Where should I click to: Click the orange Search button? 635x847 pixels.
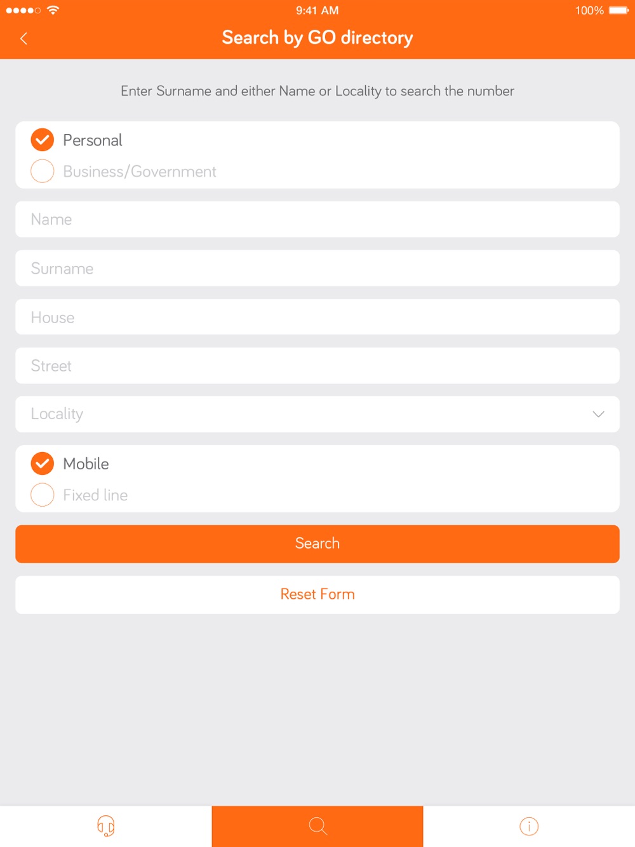tap(317, 544)
